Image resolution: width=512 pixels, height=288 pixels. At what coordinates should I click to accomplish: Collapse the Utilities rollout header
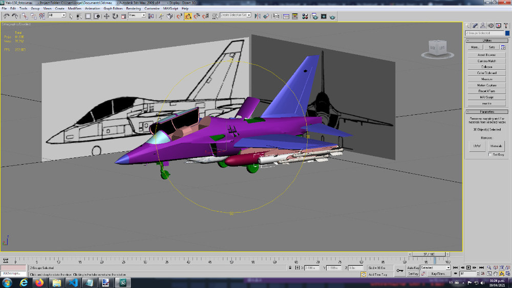(486, 40)
